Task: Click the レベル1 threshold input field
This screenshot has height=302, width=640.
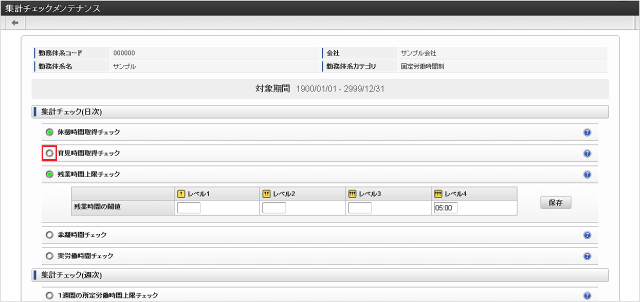Action: point(189,208)
